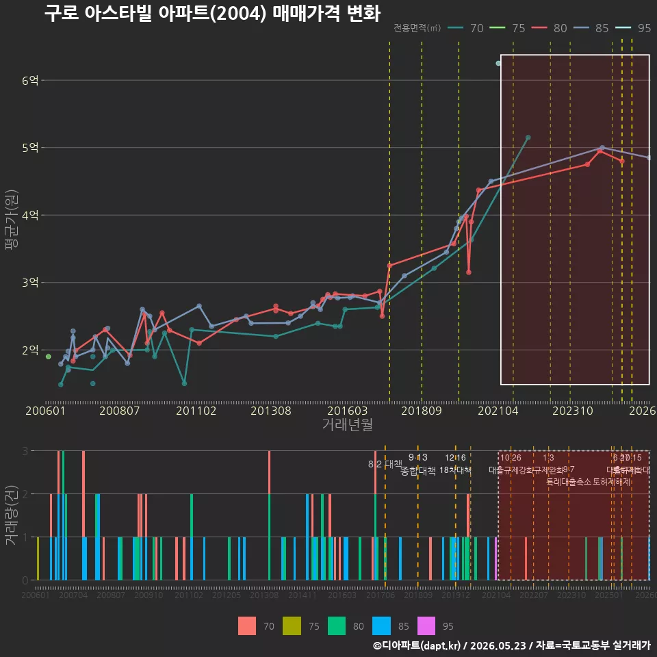Click the blue 85 swatch in the bottom legend
657x657 pixels.
coord(381,626)
